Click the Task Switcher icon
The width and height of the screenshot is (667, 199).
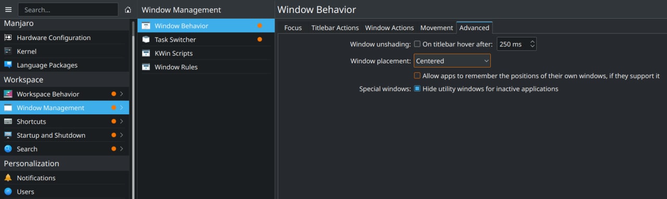(146, 39)
